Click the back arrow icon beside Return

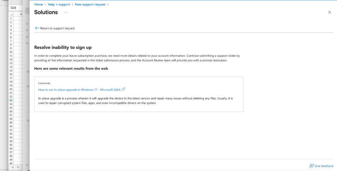(x=37, y=28)
